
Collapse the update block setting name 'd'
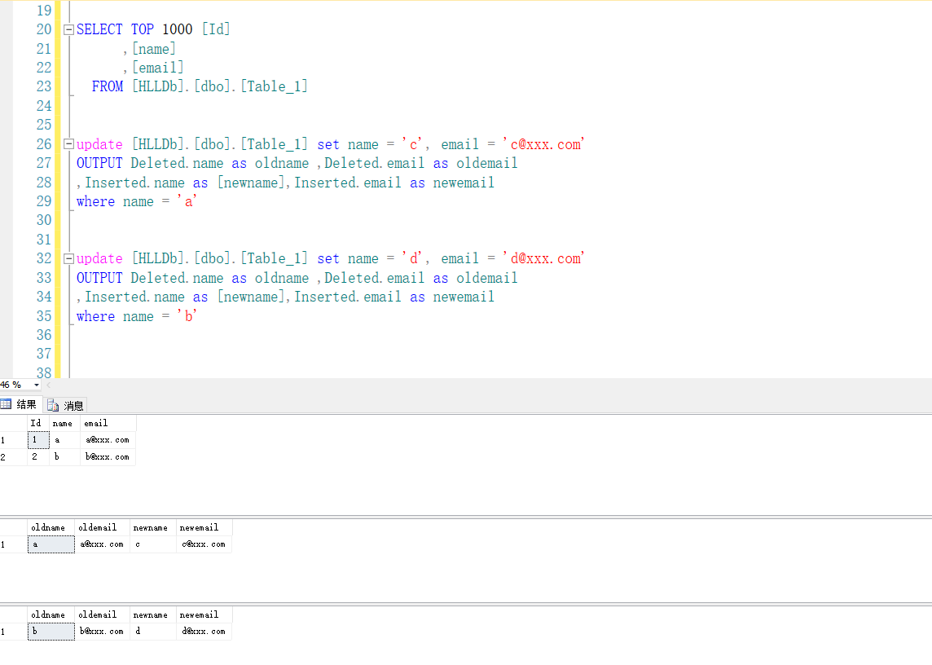tap(68, 258)
